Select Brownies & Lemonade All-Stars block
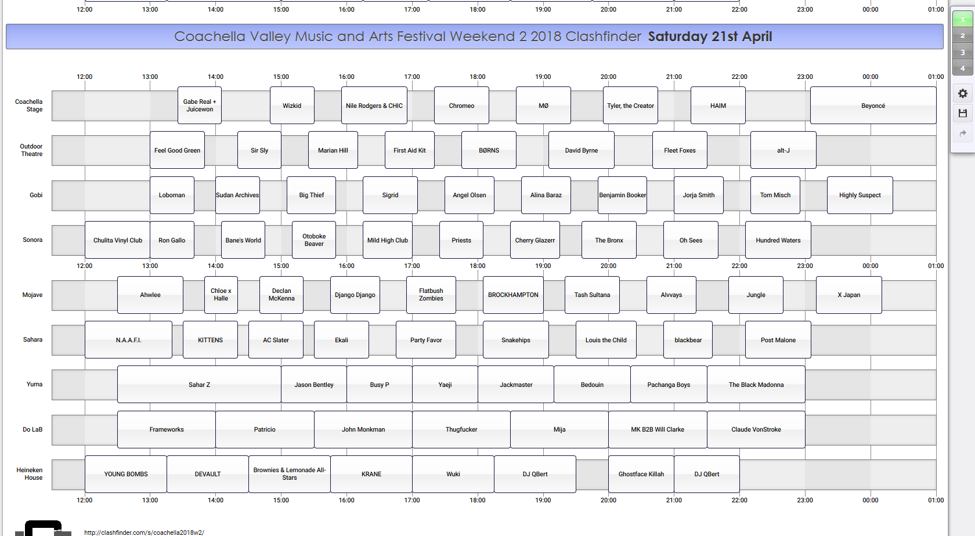The image size is (975, 536). tap(290, 474)
